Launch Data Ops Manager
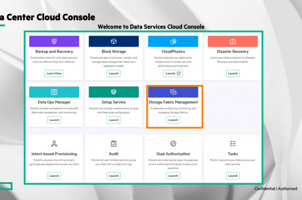The height and width of the screenshot is (200, 302). 54,120
